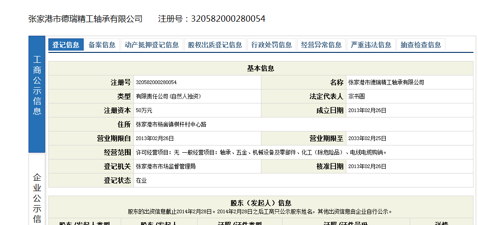
Task: Select the 登记信息 tab
Action: coord(66,45)
